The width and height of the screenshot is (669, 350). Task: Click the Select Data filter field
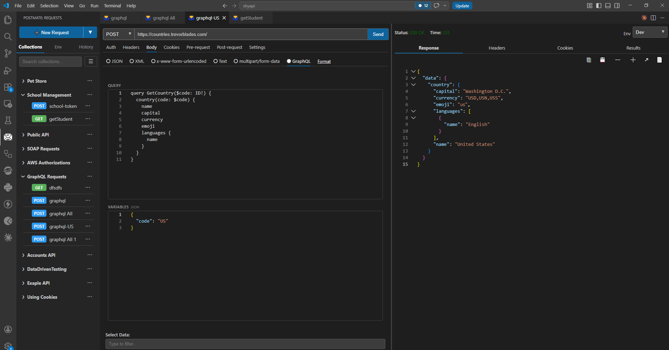(x=245, y=344)
